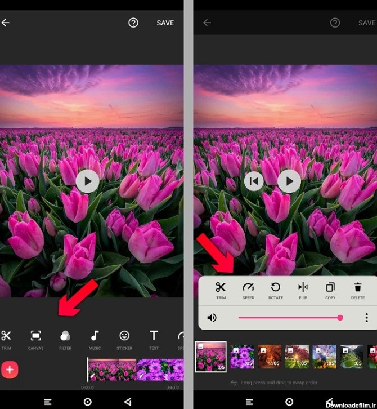Click the pink volume slider handle
The width and height of the screenshot is (377, 409).
pyautogui.click(x=340, y=318)
